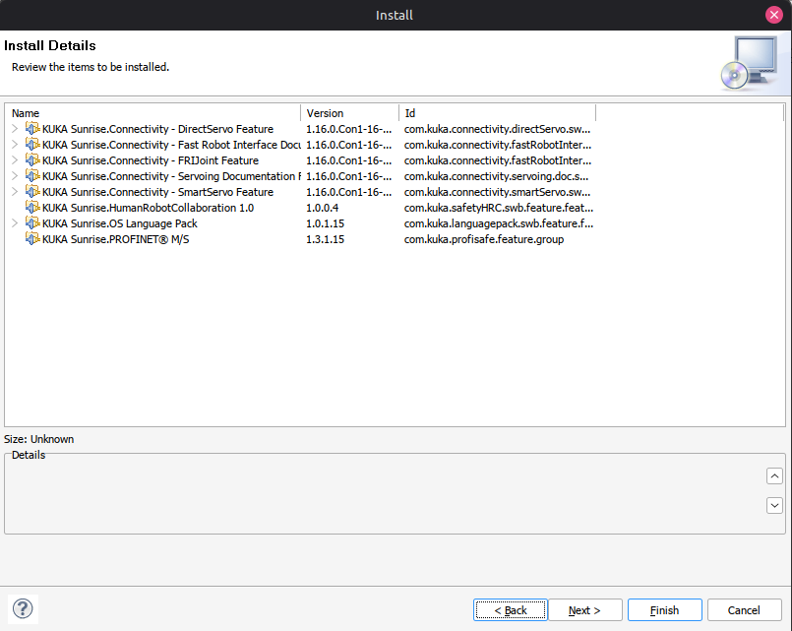The width and height of the screenshot is (792, 631).
Task: Click the FRIJoint row version cell
Action: [x=348, y=160]
